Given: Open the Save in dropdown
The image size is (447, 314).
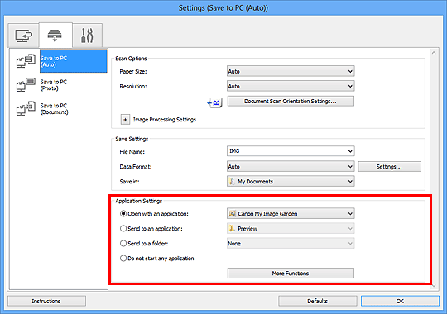Looking at the screenshot, I should (x=291, y=181).
